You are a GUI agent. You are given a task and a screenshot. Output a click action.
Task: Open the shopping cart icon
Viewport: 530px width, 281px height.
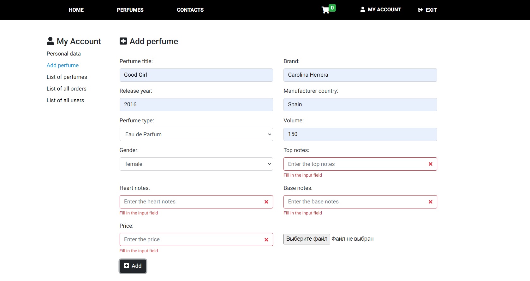click(x=325, y=10)
